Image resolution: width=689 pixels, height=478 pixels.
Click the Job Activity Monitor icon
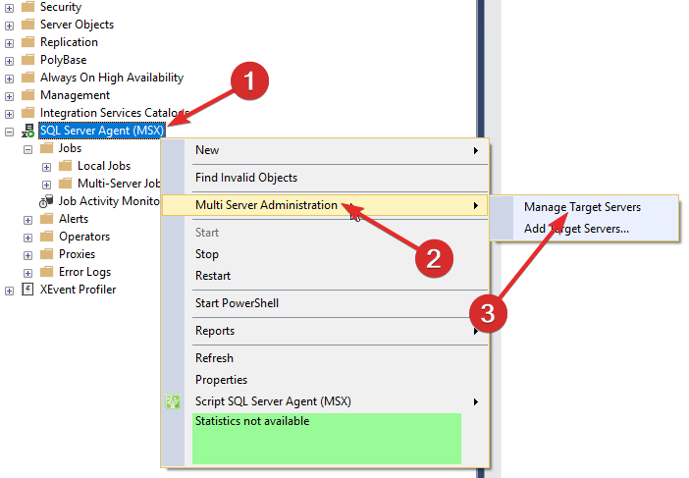(x=46, y=201)
